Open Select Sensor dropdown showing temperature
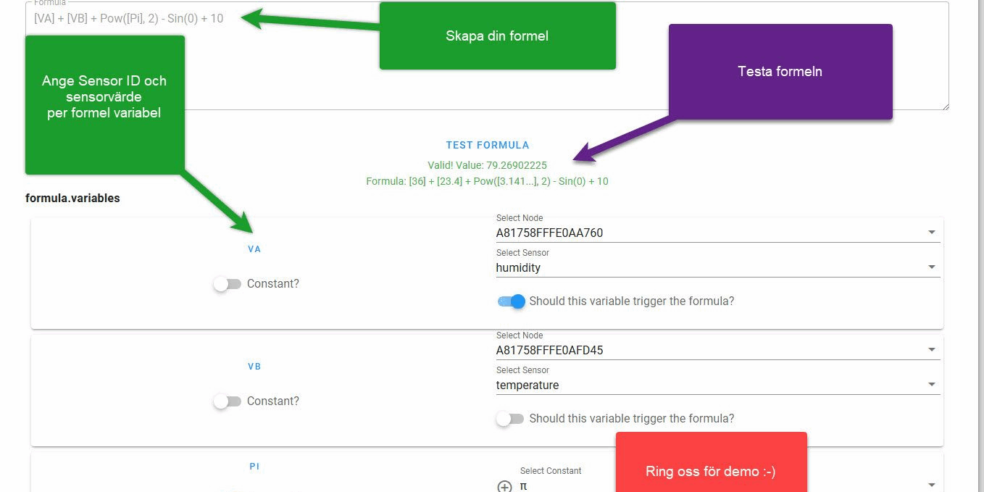 [717, 385]
